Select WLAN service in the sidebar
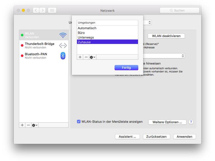 pyautogui.click(x=44, y=35)
